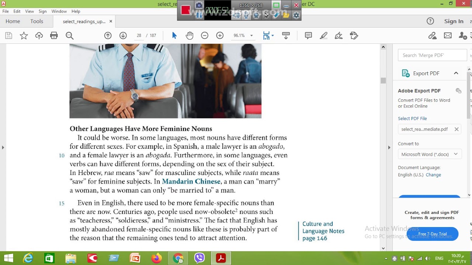This screenshot has height=265, width=472.
Task: Open the screen recorder settings gear
Action: pyautogui.click(x=296, y=15)
